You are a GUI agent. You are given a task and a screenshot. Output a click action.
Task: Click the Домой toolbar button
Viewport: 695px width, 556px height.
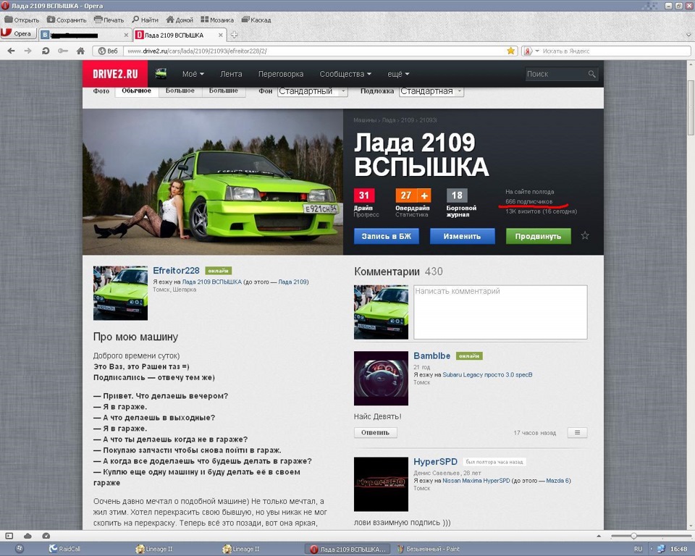tap(180, 20)
